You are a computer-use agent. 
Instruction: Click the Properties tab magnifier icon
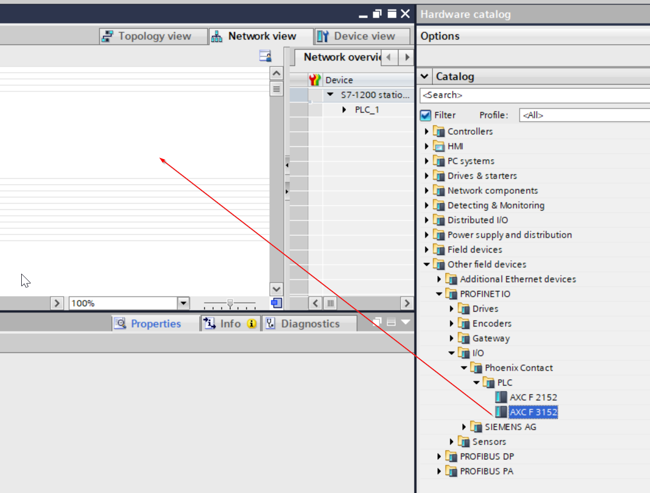pyautogui.click(x=120, y=323)
